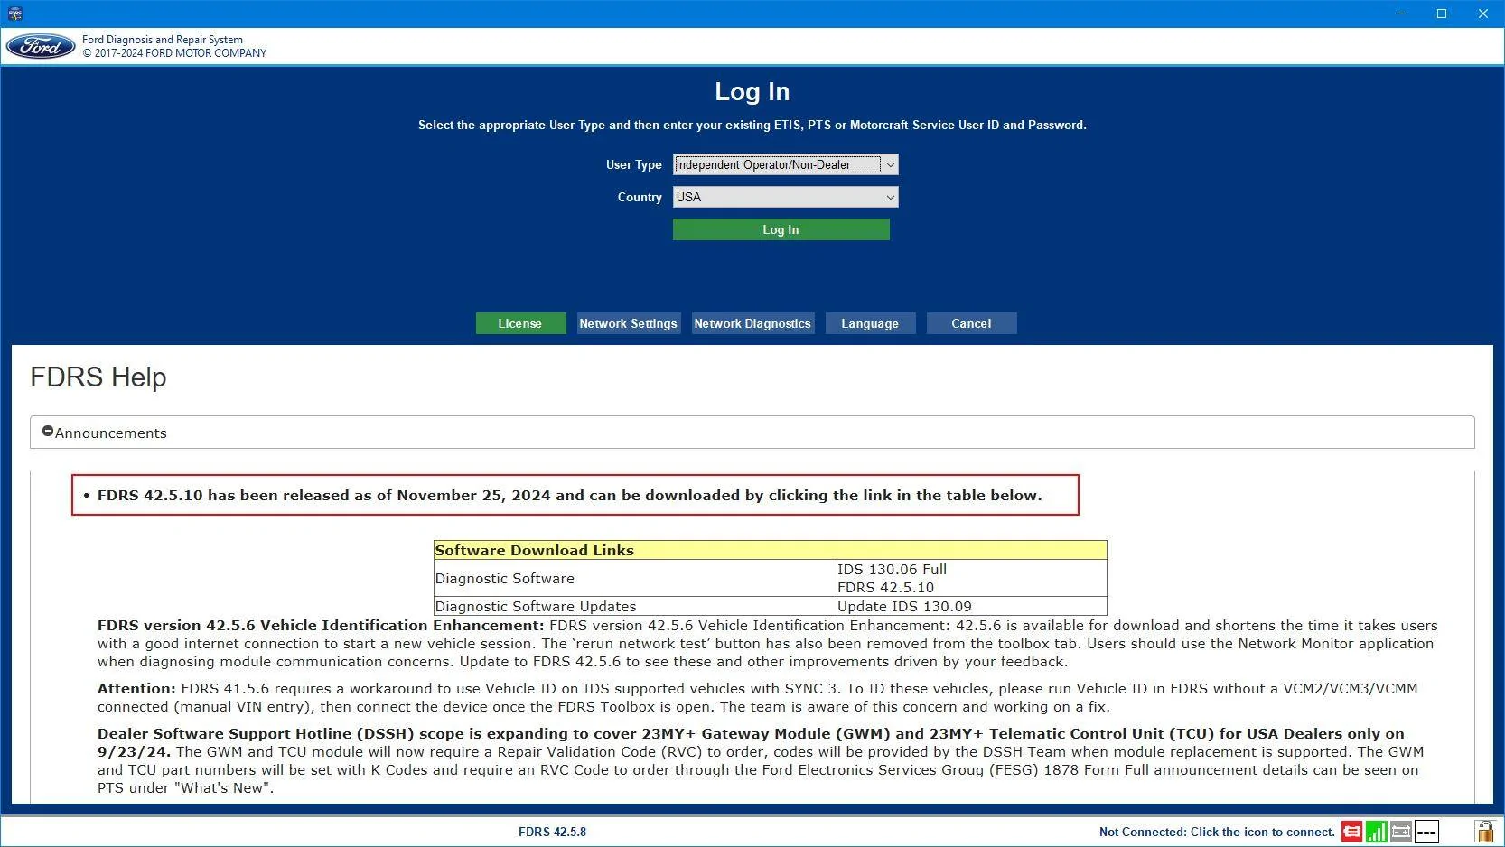Viewport: 1505px width, 847px height.
Task: Click the battery voltage dashes indicator
Action: [x=1426, y=832]
